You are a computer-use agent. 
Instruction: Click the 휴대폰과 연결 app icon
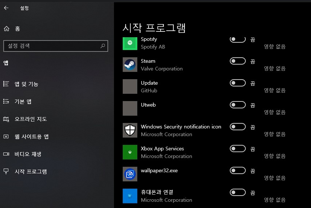130,196
